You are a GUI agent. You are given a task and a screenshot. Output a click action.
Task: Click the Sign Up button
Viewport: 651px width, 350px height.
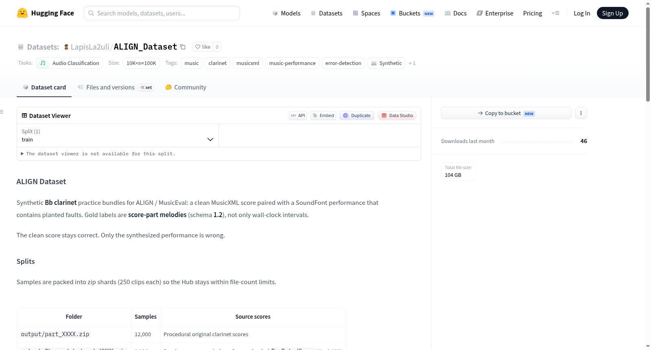coord(612,13)
